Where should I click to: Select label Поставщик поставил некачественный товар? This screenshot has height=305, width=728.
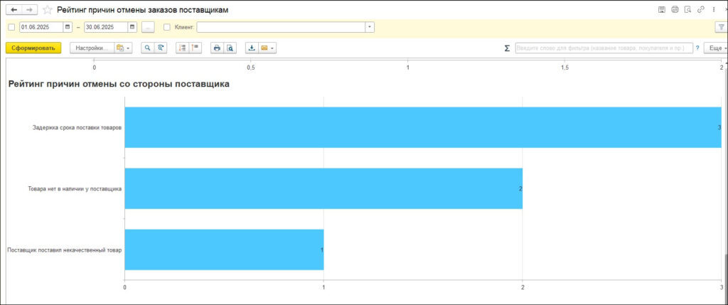pos(65,250)
